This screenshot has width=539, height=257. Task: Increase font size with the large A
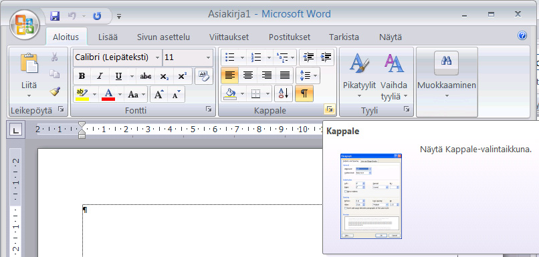click(158, 94)
